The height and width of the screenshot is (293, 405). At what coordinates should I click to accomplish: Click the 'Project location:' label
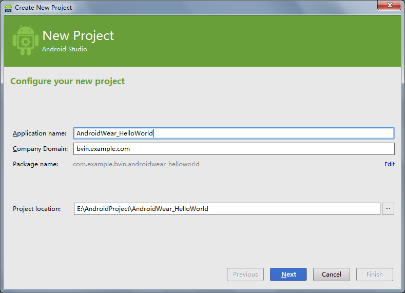36,208
